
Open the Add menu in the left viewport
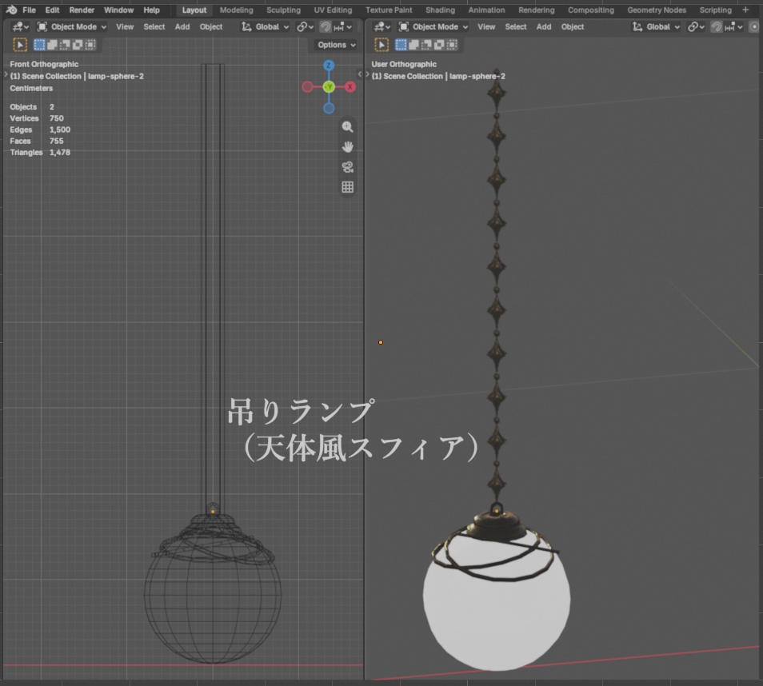coord(182,26)
